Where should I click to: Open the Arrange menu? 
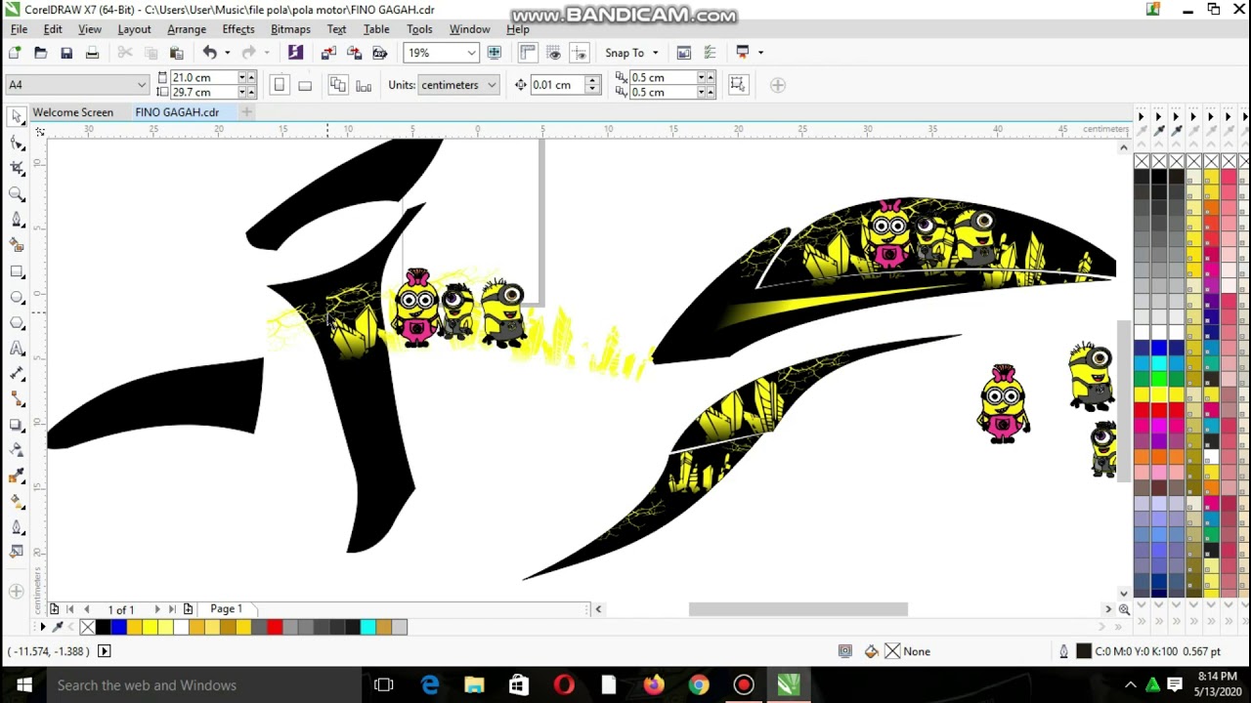(187, 29)
